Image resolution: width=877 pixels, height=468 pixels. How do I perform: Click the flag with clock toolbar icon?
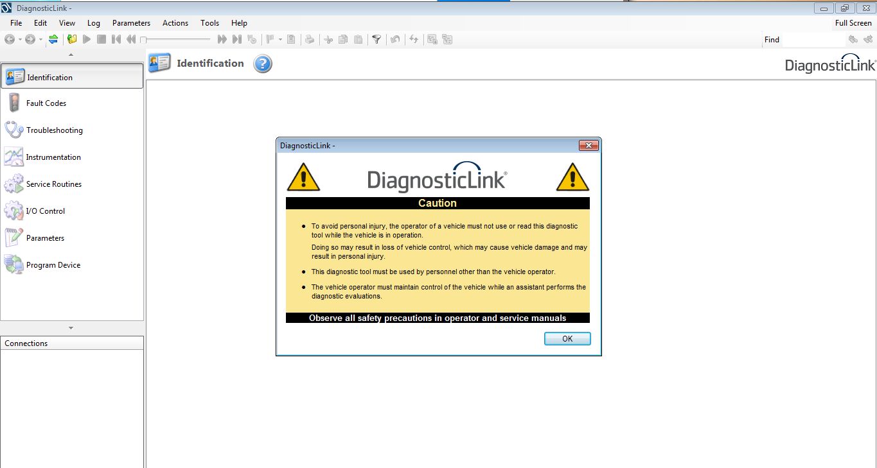[x=252, y=39]
